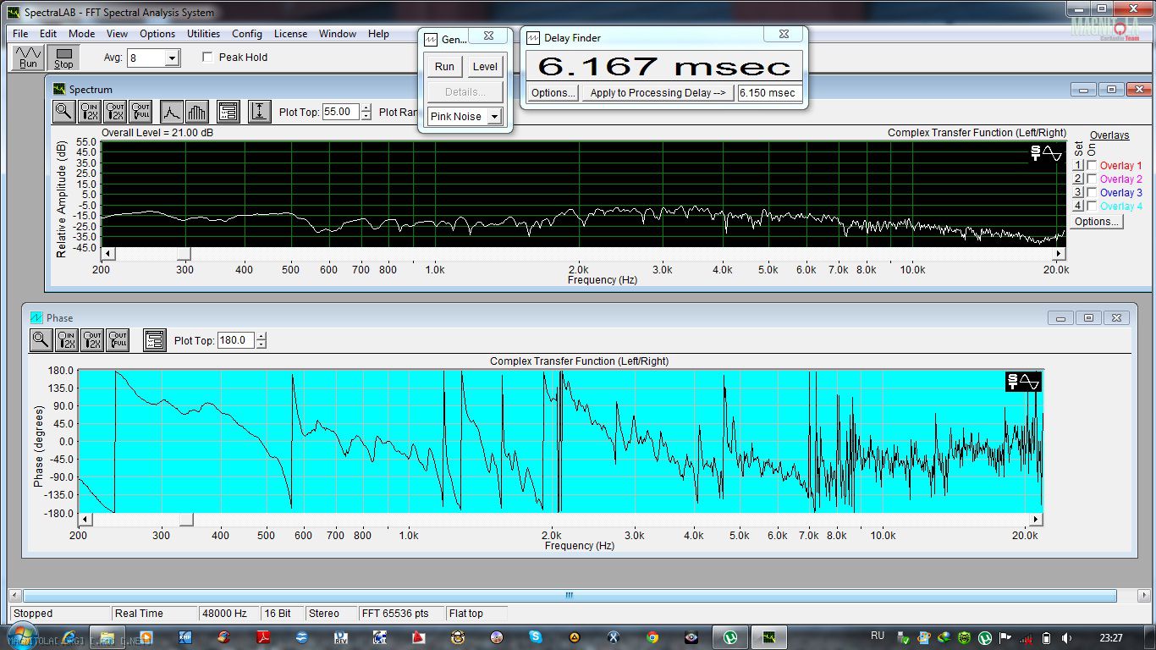Click the ST sine indicator in Spectrum plot
The image size is (1156, 650).
[x=1047, y=153]
